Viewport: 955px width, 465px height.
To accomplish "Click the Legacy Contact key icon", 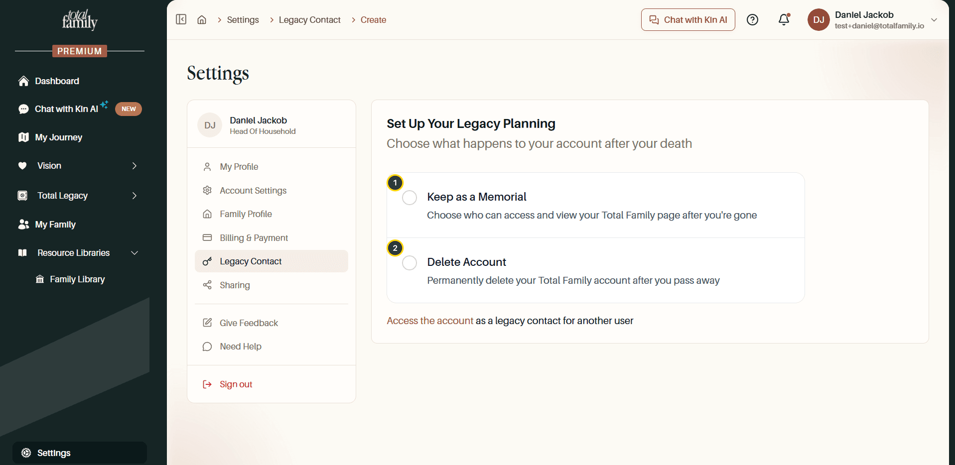I will (x=207, y=261).
